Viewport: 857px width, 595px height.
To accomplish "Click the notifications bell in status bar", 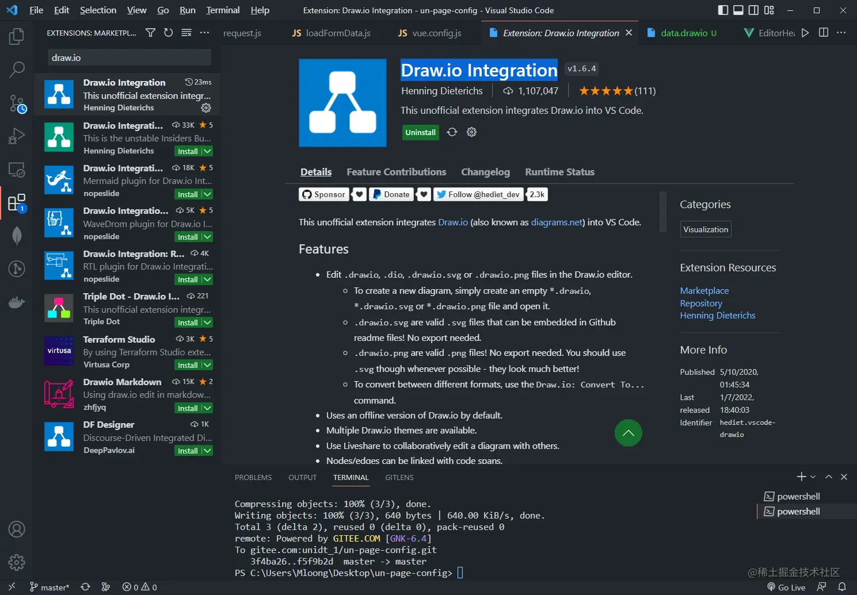I will click(842, 587).
